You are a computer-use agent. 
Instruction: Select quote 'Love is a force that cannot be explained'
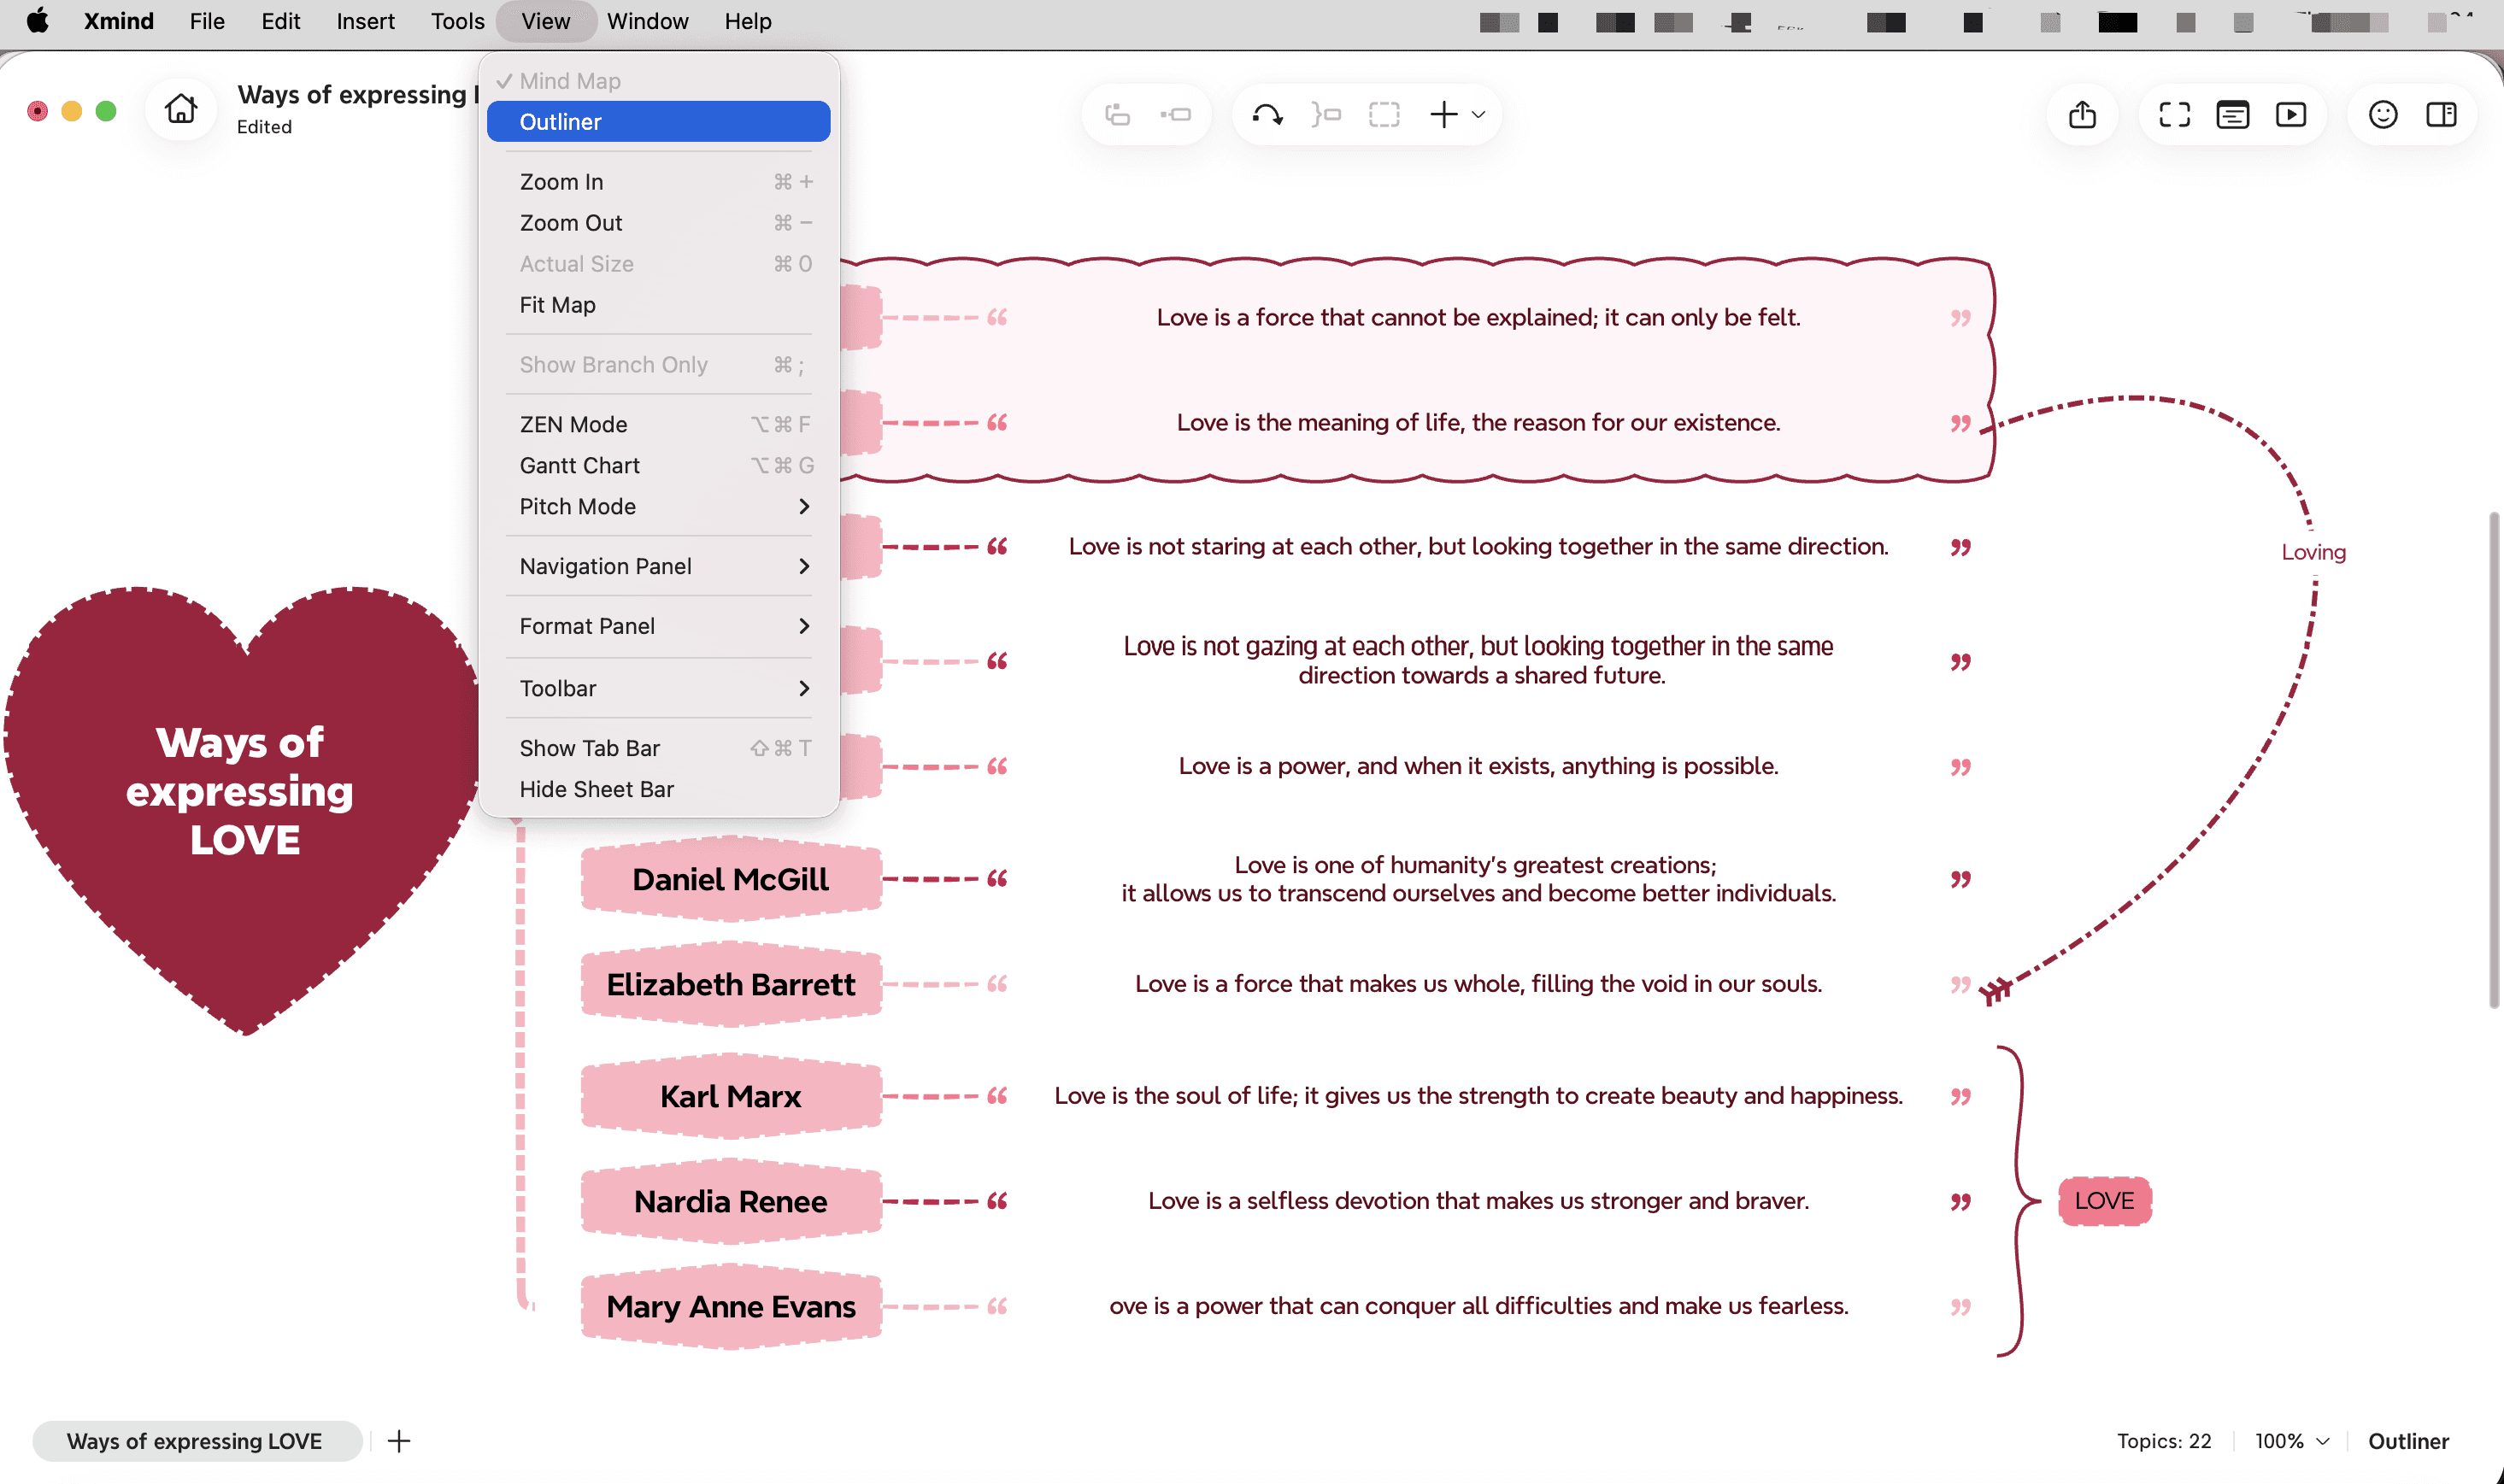(x=1478, y=317)
